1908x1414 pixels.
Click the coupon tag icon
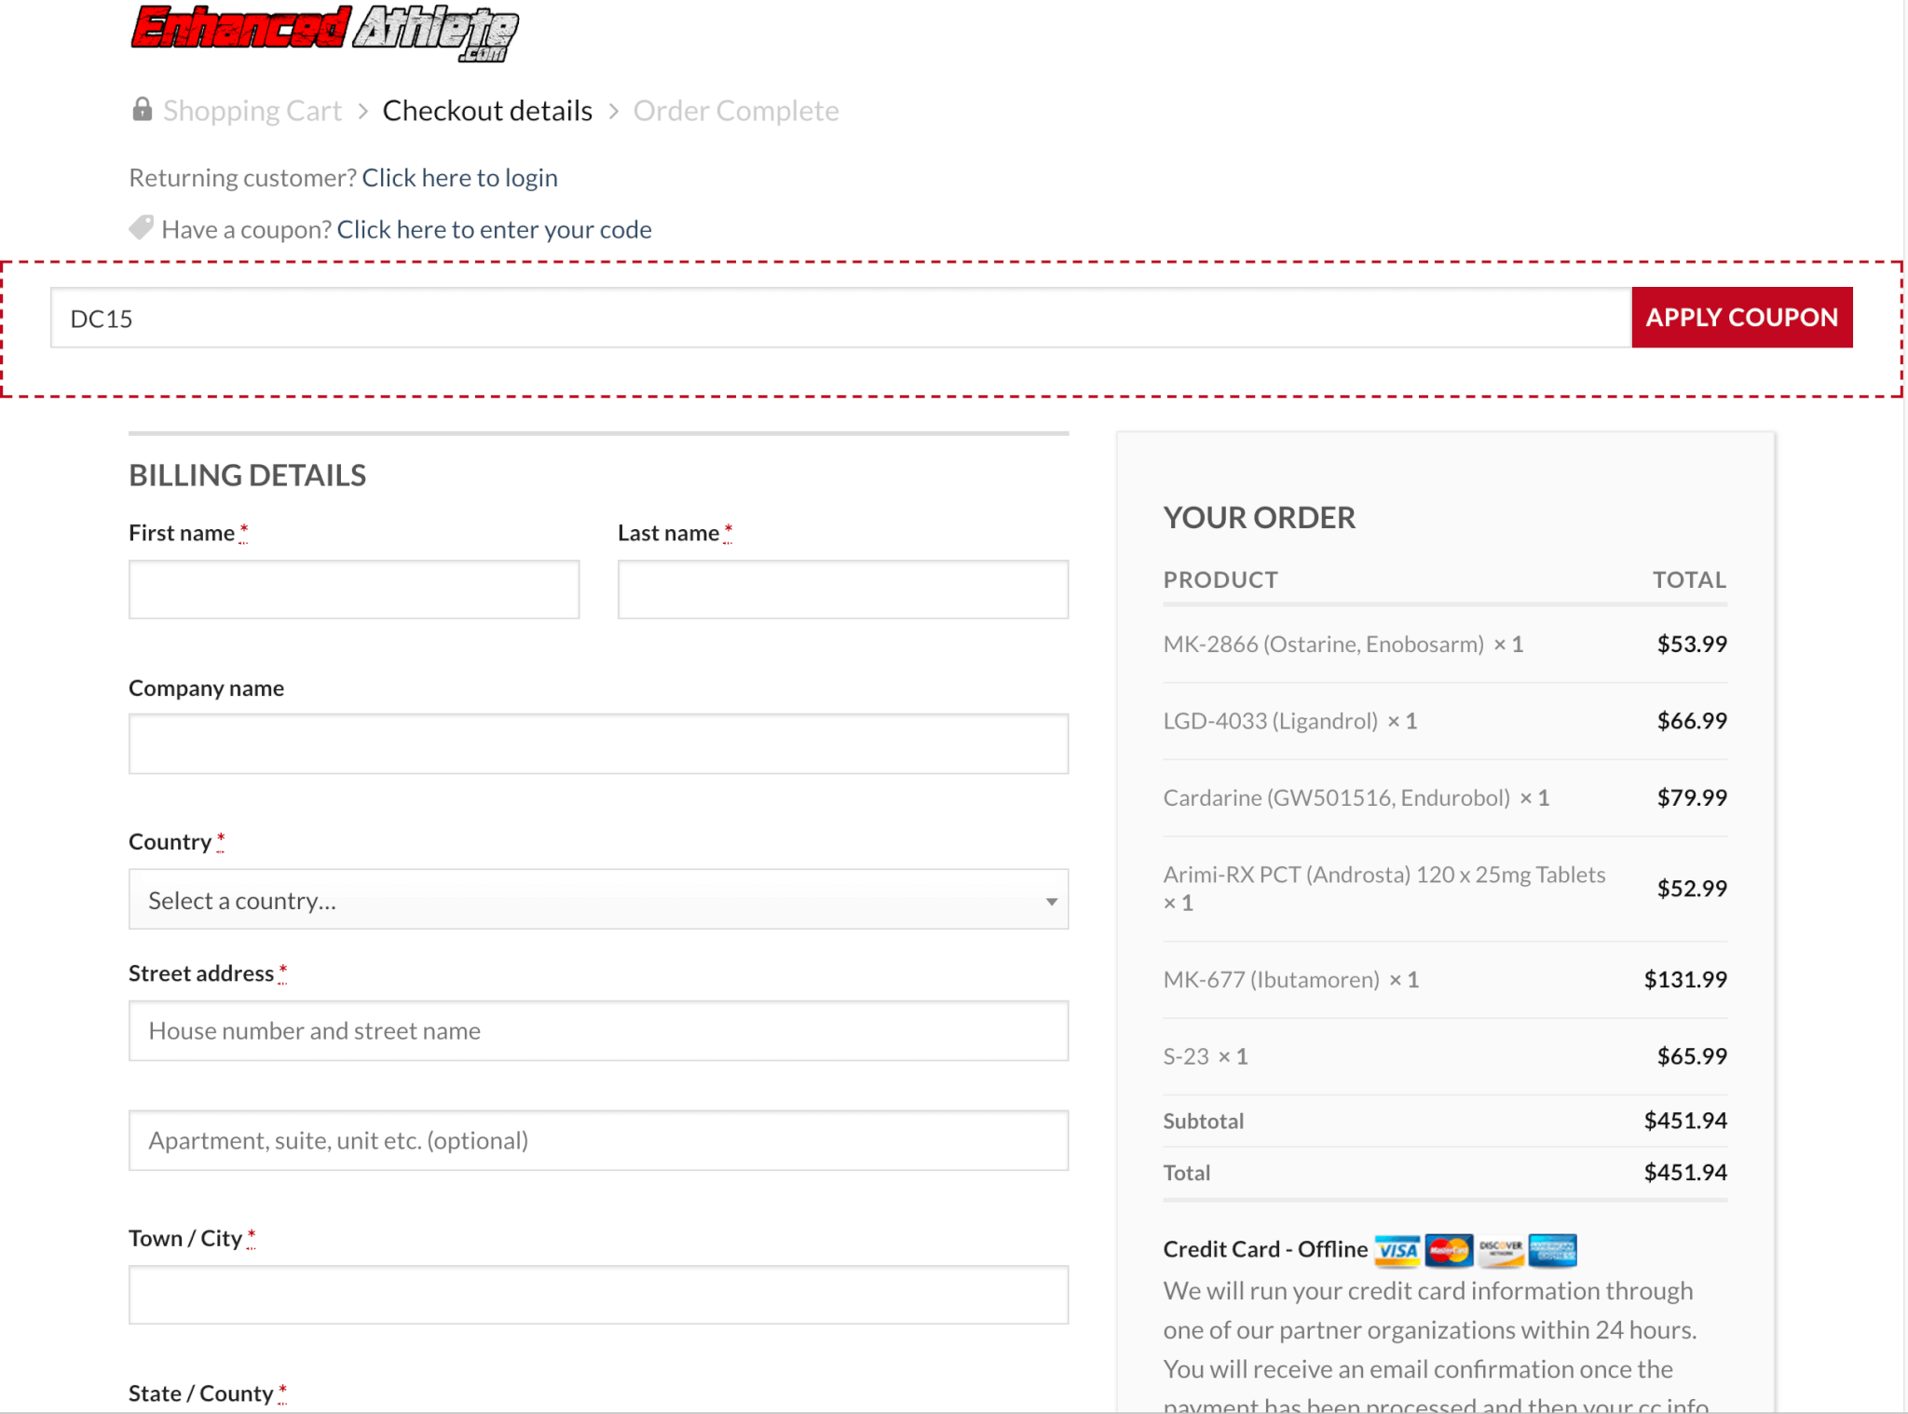[141, 227]
